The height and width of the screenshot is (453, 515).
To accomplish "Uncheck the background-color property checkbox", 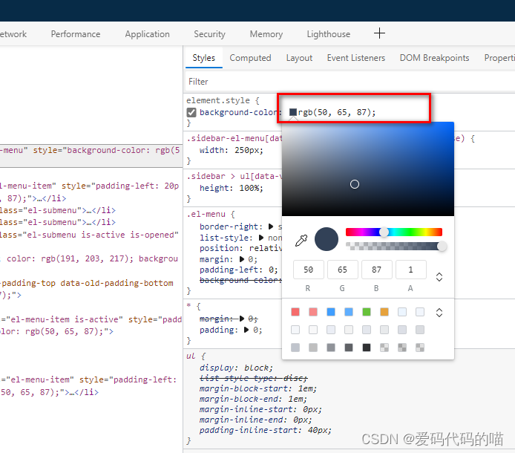I will point(191,112).
